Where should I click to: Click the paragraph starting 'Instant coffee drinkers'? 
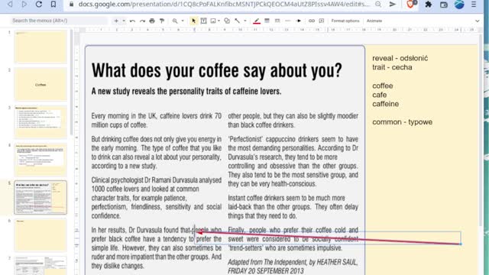293,207
